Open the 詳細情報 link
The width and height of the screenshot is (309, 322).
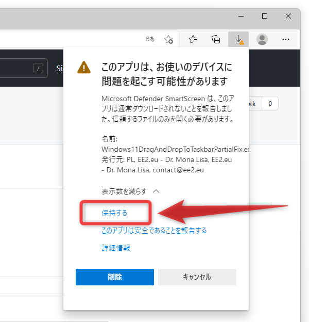(116, 248)
